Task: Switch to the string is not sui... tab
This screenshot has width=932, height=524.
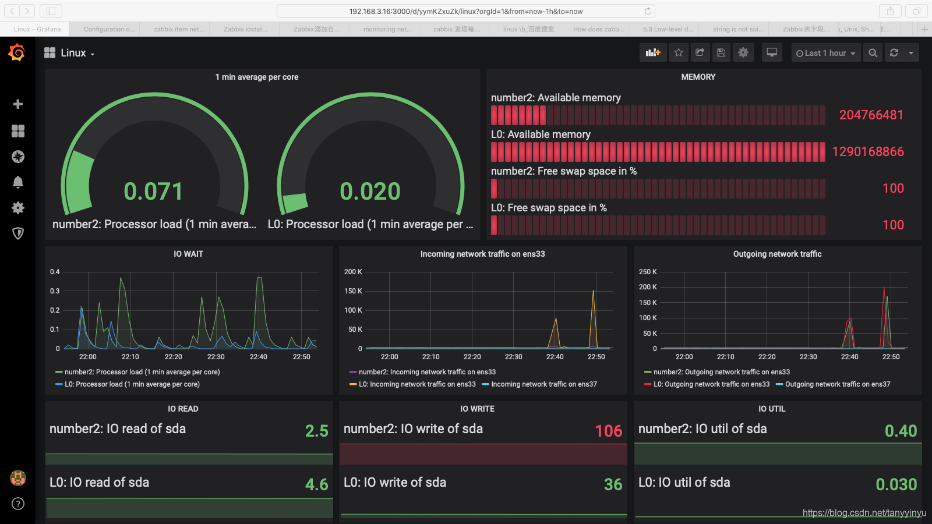Action: coord(734,29)
